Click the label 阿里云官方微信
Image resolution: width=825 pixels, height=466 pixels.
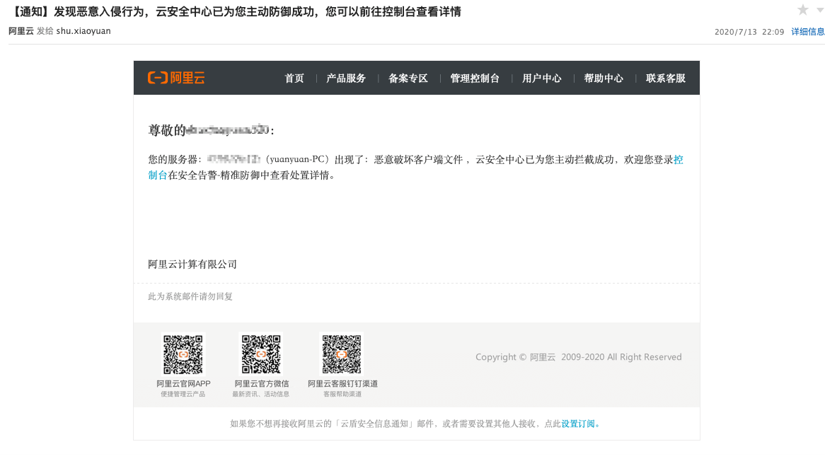click(x=262, y=384)
